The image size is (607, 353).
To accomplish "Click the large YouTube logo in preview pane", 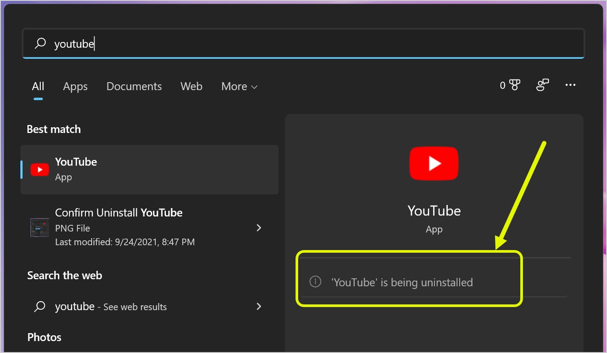I will pos(434,163).
